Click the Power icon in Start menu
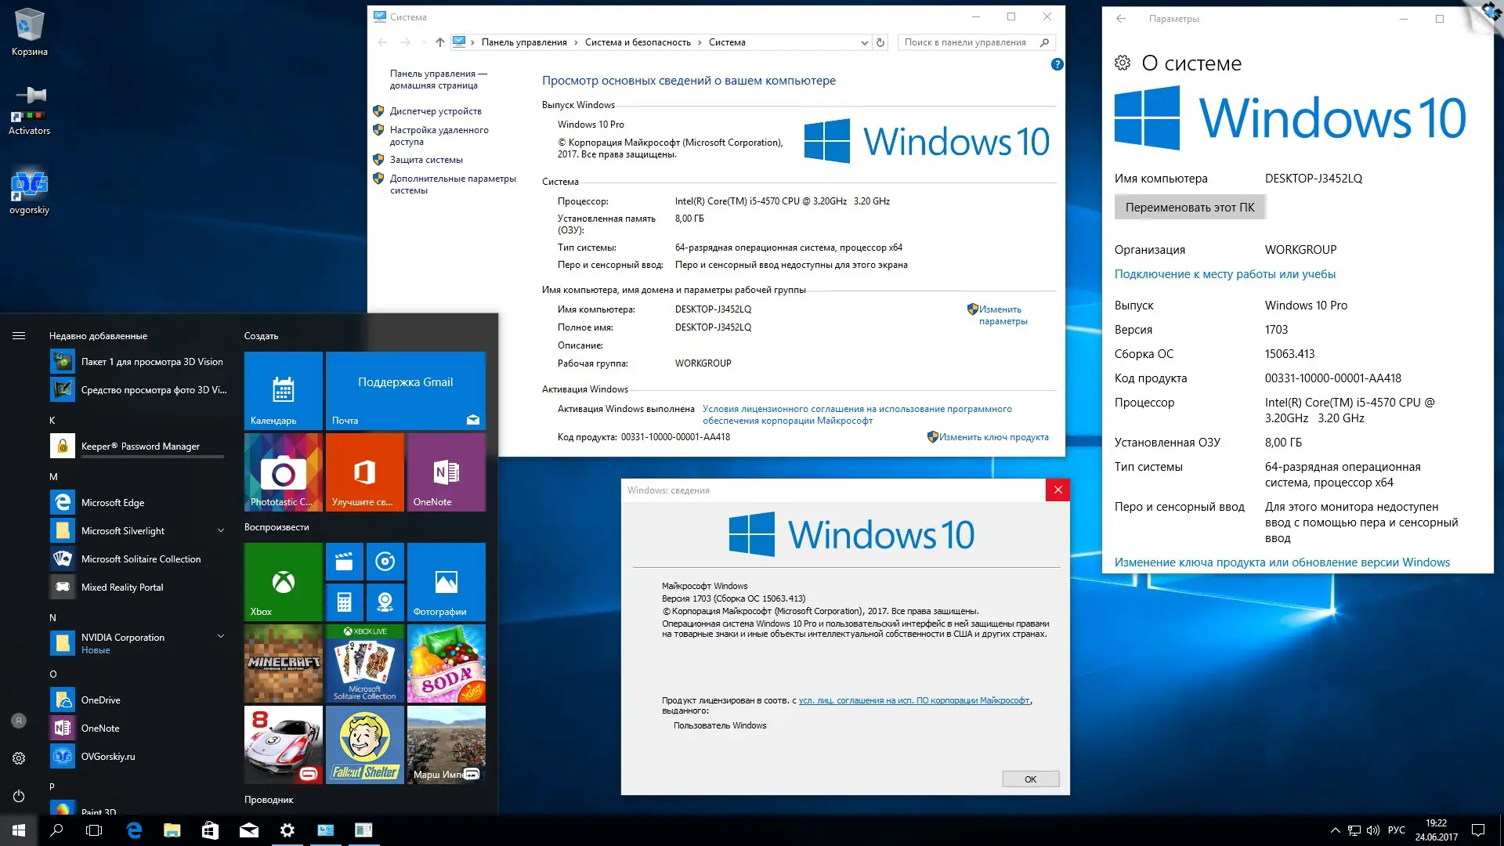Image resolution: width=1504 pixels, height=846 pixels. pyautogui.click(x=19, y=796)
